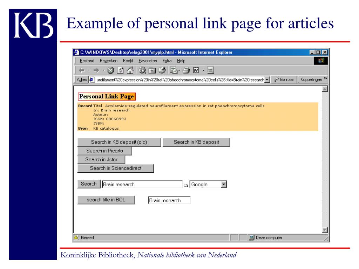Click the Koppelingen links bar label

(x=311, y=80)
